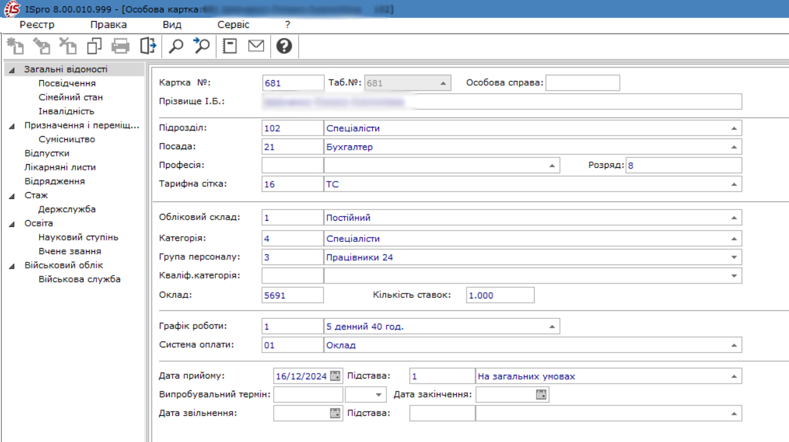Expand the Графік роботи dropdown

pos(551,326)
